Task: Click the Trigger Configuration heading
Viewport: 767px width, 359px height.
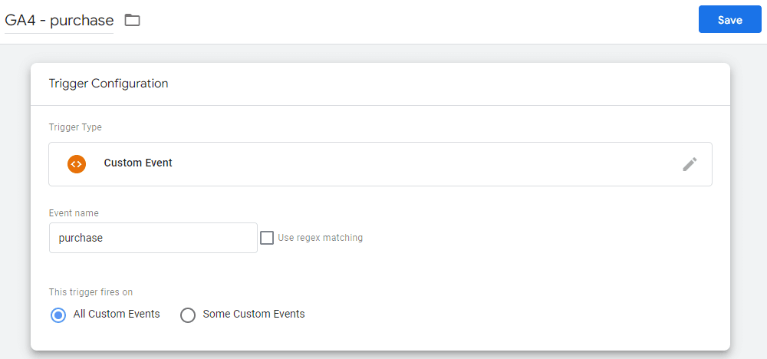Action: point(109,84)
